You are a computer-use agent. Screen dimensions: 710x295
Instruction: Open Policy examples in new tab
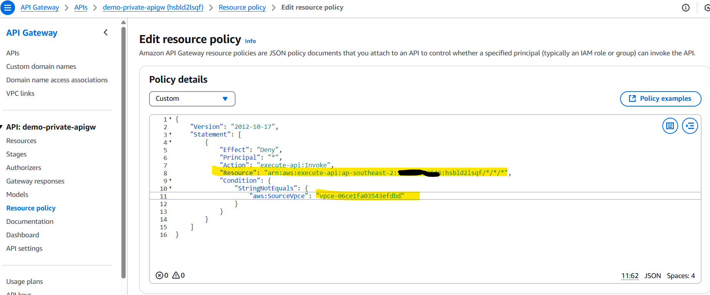click(x=660, y=98)
